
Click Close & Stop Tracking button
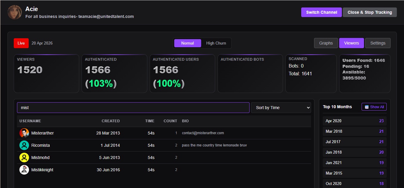[x=370, y=12]
